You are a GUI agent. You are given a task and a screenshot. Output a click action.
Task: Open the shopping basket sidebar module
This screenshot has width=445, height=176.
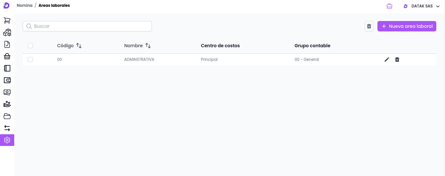point(7,56)
